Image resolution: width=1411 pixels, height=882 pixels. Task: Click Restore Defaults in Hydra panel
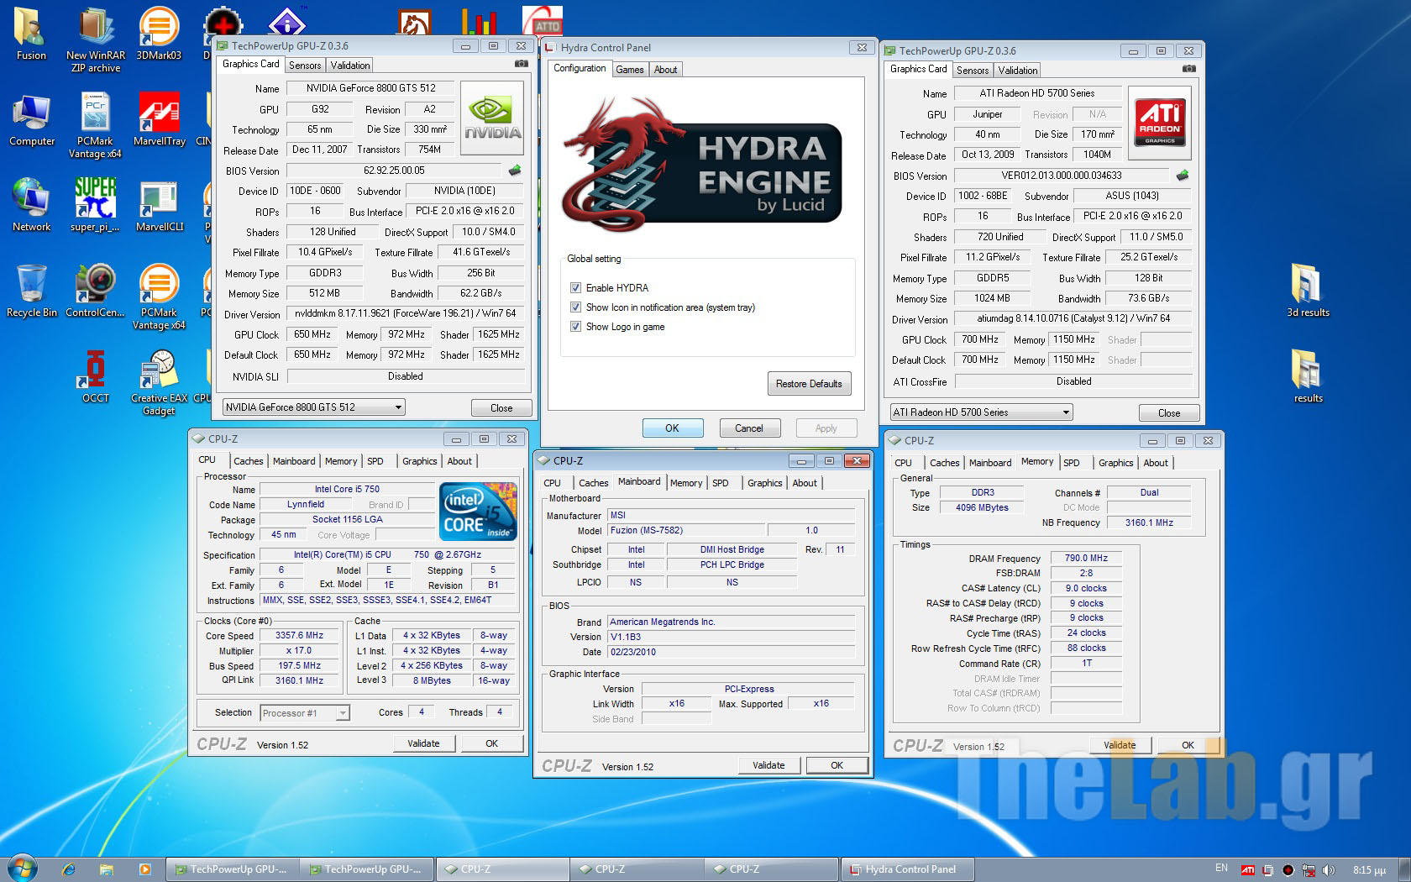[x=809, y=384]
